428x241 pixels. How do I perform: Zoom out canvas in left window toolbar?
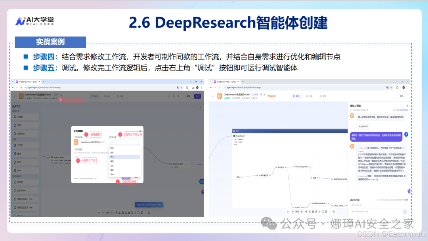coord(103,213)
